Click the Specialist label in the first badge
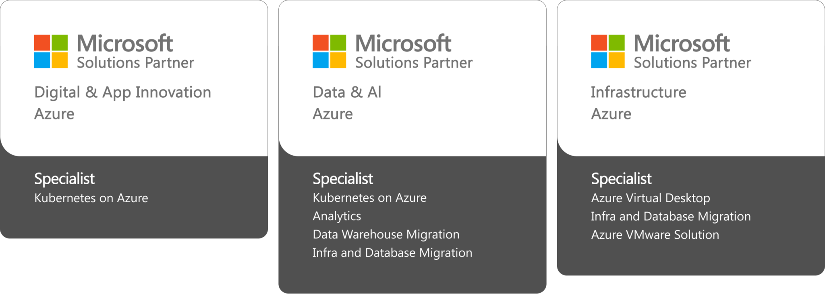This screenshot has width=825, height=306. pos(64,179)
